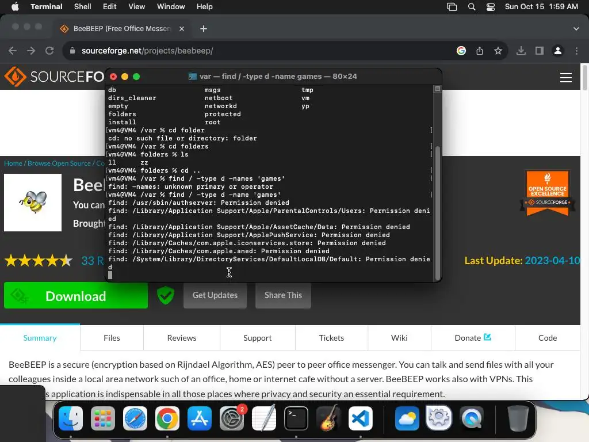View site security lock information

[72, 51]
